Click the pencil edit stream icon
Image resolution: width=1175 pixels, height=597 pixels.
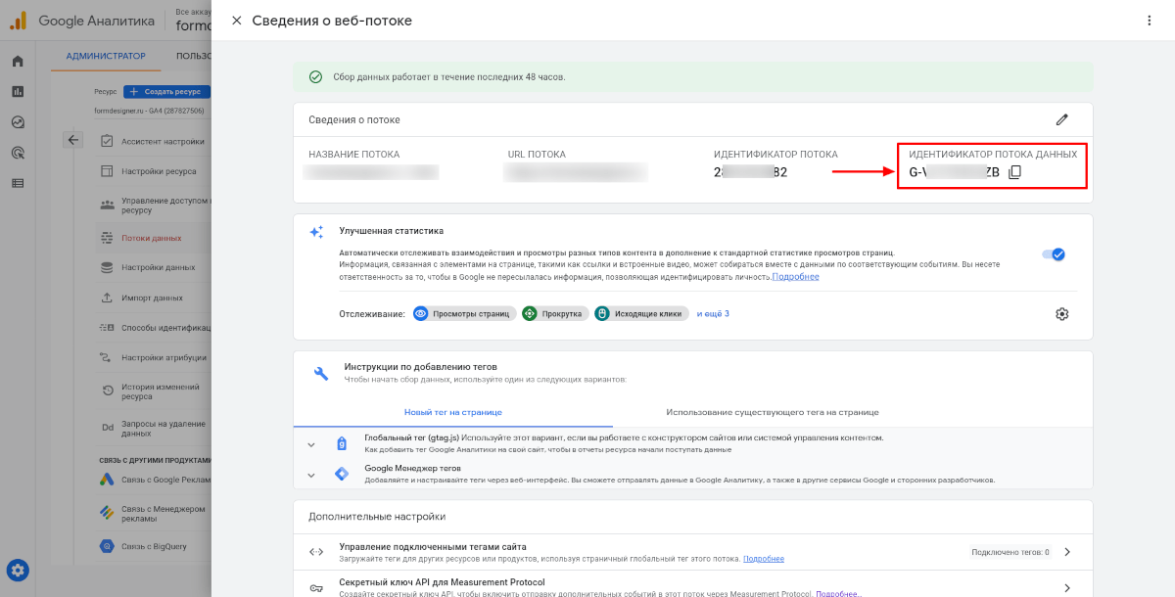point(1061,119)
